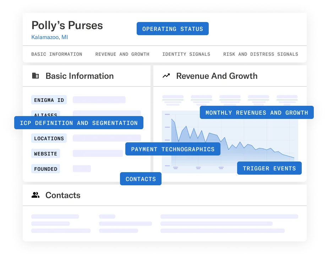Viewport: 328px width, 257px height.
Task: Click the Payment Technographics tag
Action: [x=173, y=149]
